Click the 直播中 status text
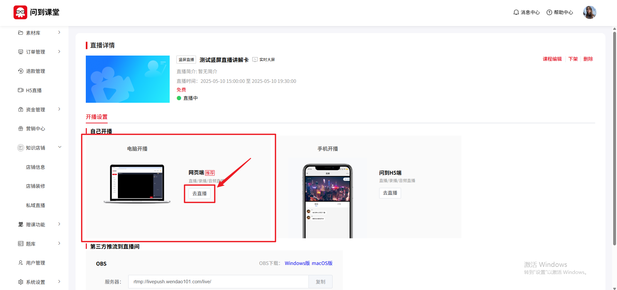The width and height of the screenshot is (617, 290). [x=191, y=98]
